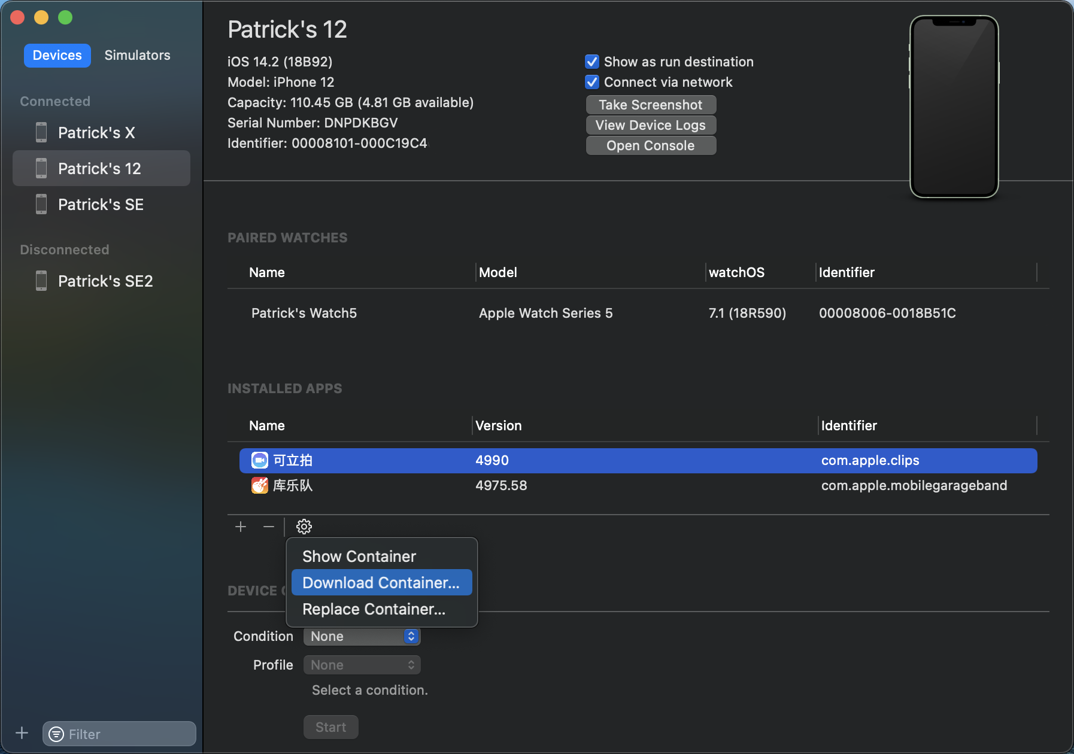Open the Profile dropdown
The image size is (1074, 754).
pyautogui.click(x=362, y=665)
